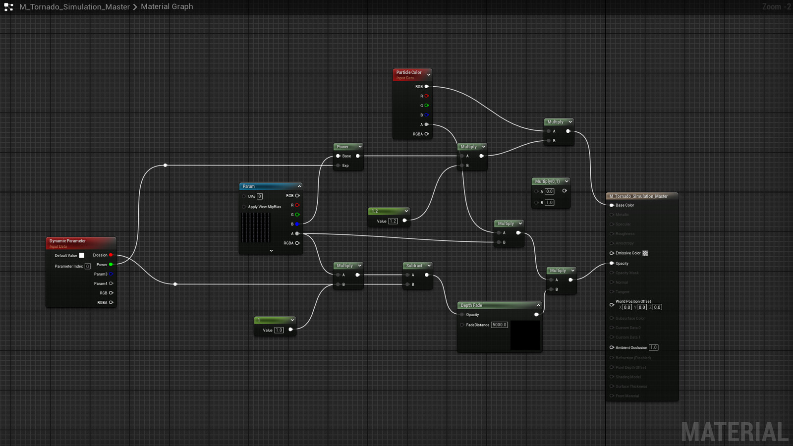Screen dimensions: 793x446
Task: Edit the World Position Offset Y field
Action: (642, 307)
